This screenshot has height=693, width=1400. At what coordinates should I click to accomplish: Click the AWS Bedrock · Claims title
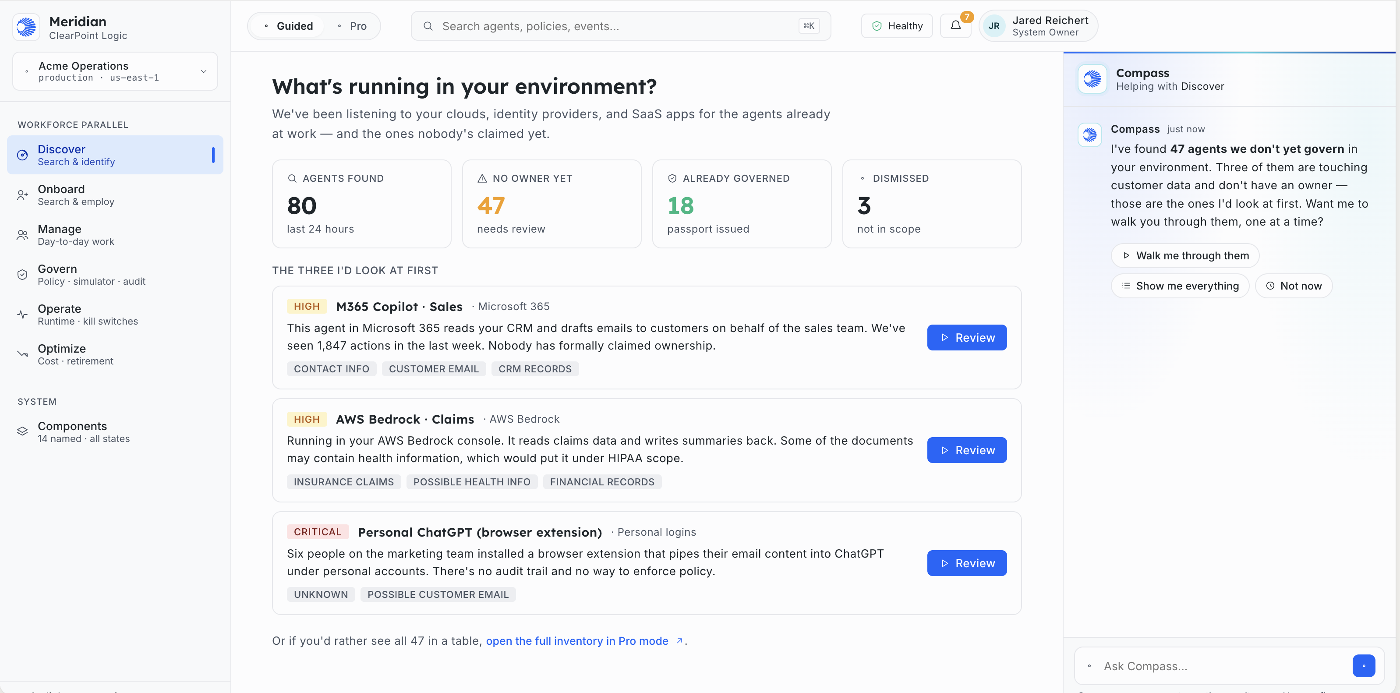point(405,420)
